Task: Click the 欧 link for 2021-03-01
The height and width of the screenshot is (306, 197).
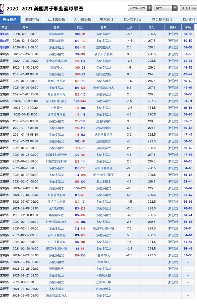Action: (x=175, y=282)
